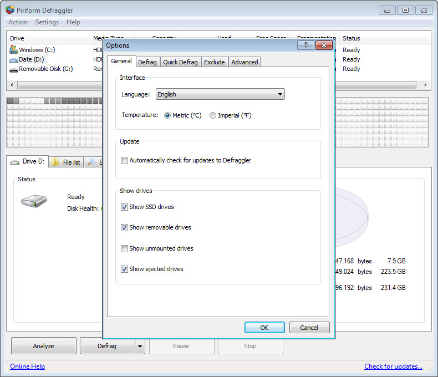Viewport: 438px width, 377px height.
Task: Click the drive icon on Drive D: tab
Action: [x=15, y=162]
